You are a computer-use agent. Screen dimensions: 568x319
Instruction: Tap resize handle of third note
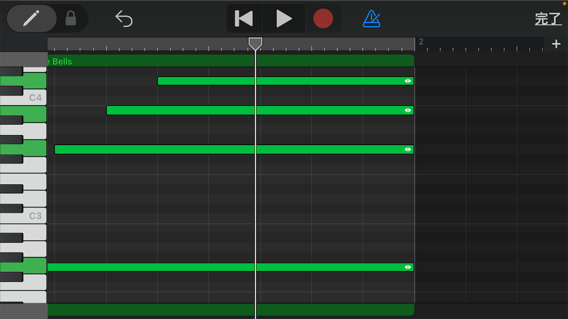coord(408,150)
